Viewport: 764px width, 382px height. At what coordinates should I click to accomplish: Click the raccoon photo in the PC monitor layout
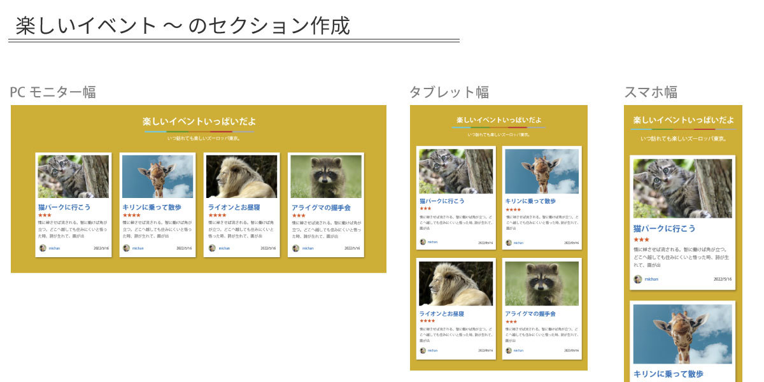tap(326, 176)
